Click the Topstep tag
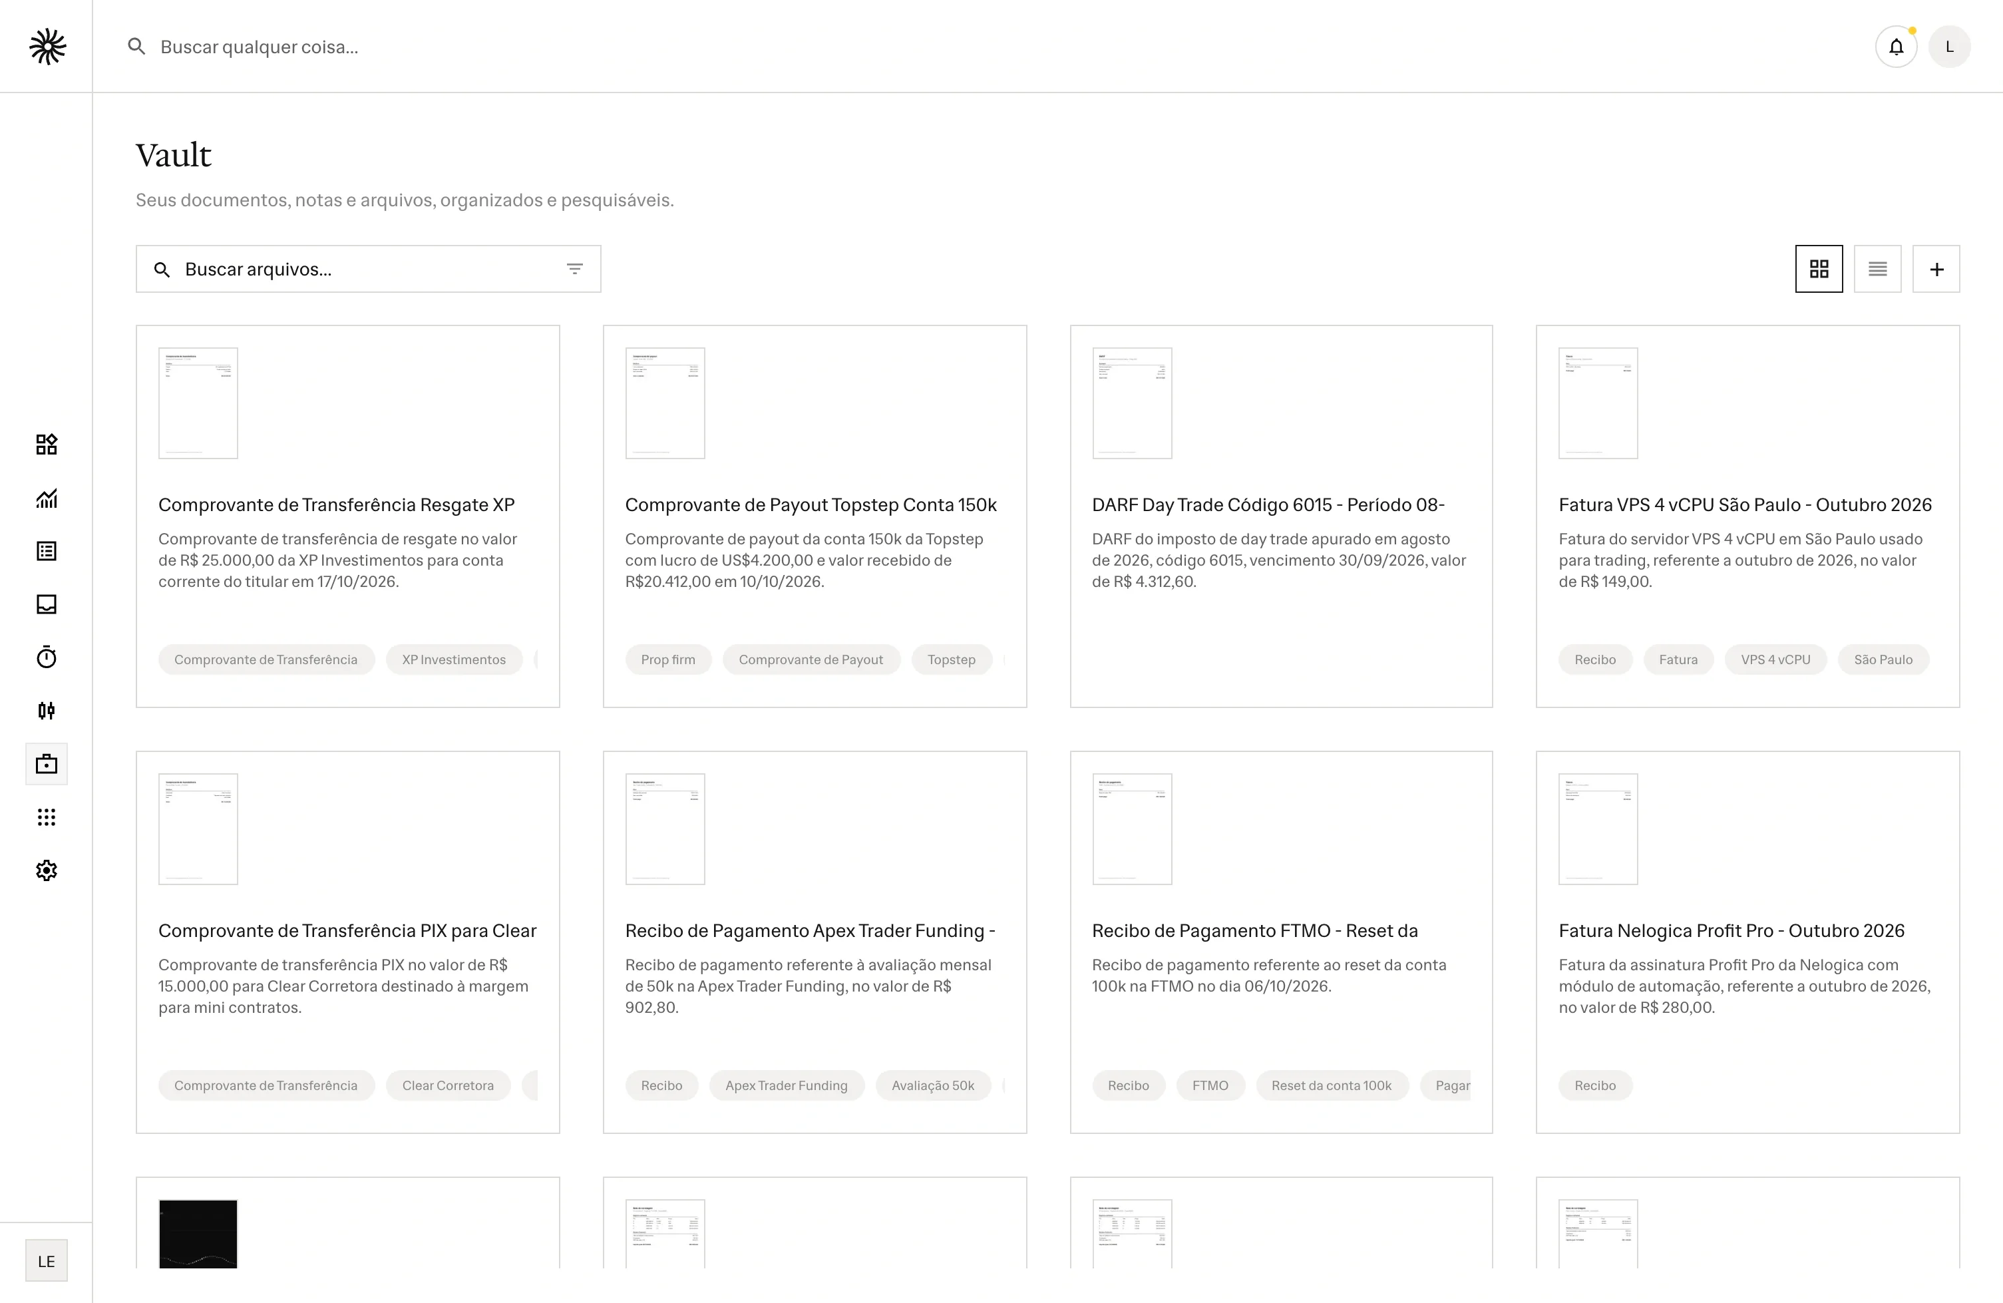Viewport: 2003px width, 1303px height. (x=951, y=660)
